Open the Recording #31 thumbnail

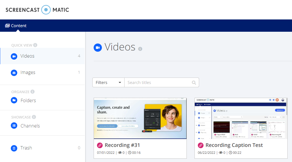click(140, 118)
